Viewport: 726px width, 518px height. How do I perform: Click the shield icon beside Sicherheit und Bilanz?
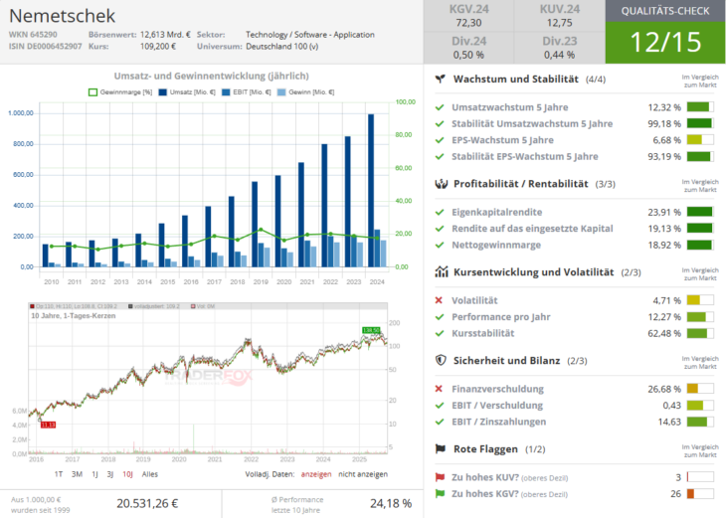(x=440, y=361)
